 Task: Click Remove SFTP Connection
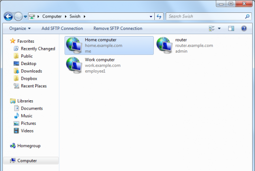[x=118, y=28]
